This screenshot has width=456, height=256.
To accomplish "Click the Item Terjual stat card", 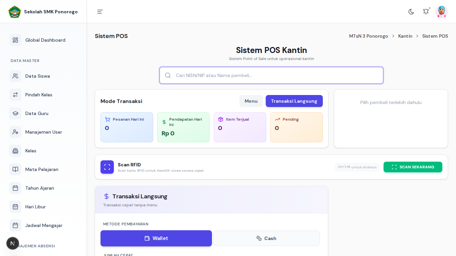I will pos(240,127).
